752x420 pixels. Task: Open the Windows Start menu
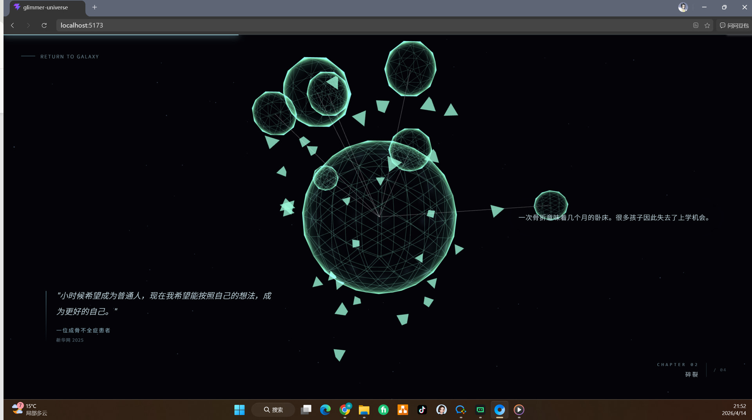tap(239, 410)
